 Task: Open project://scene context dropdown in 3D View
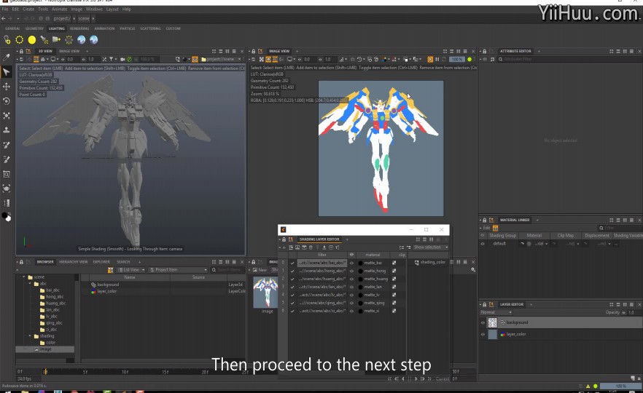(222, 60)
